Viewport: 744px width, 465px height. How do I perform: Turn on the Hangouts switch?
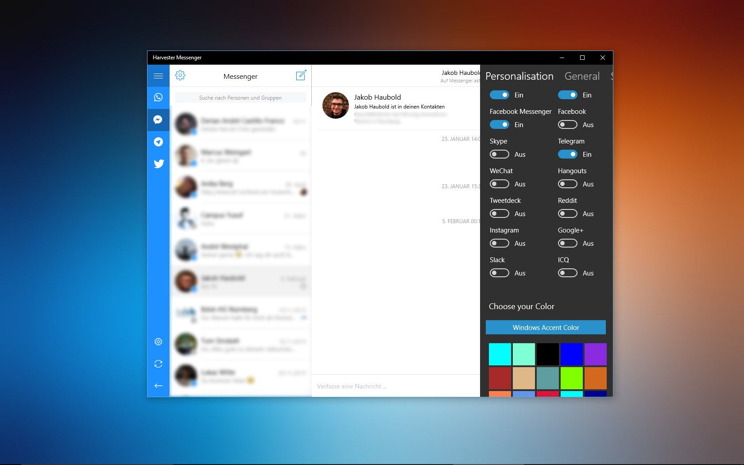[x=567, y=184]
